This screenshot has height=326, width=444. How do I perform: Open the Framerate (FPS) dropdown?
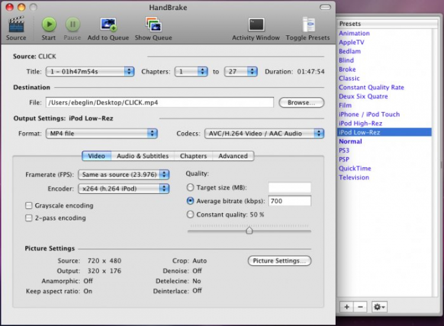pos(124,175)
